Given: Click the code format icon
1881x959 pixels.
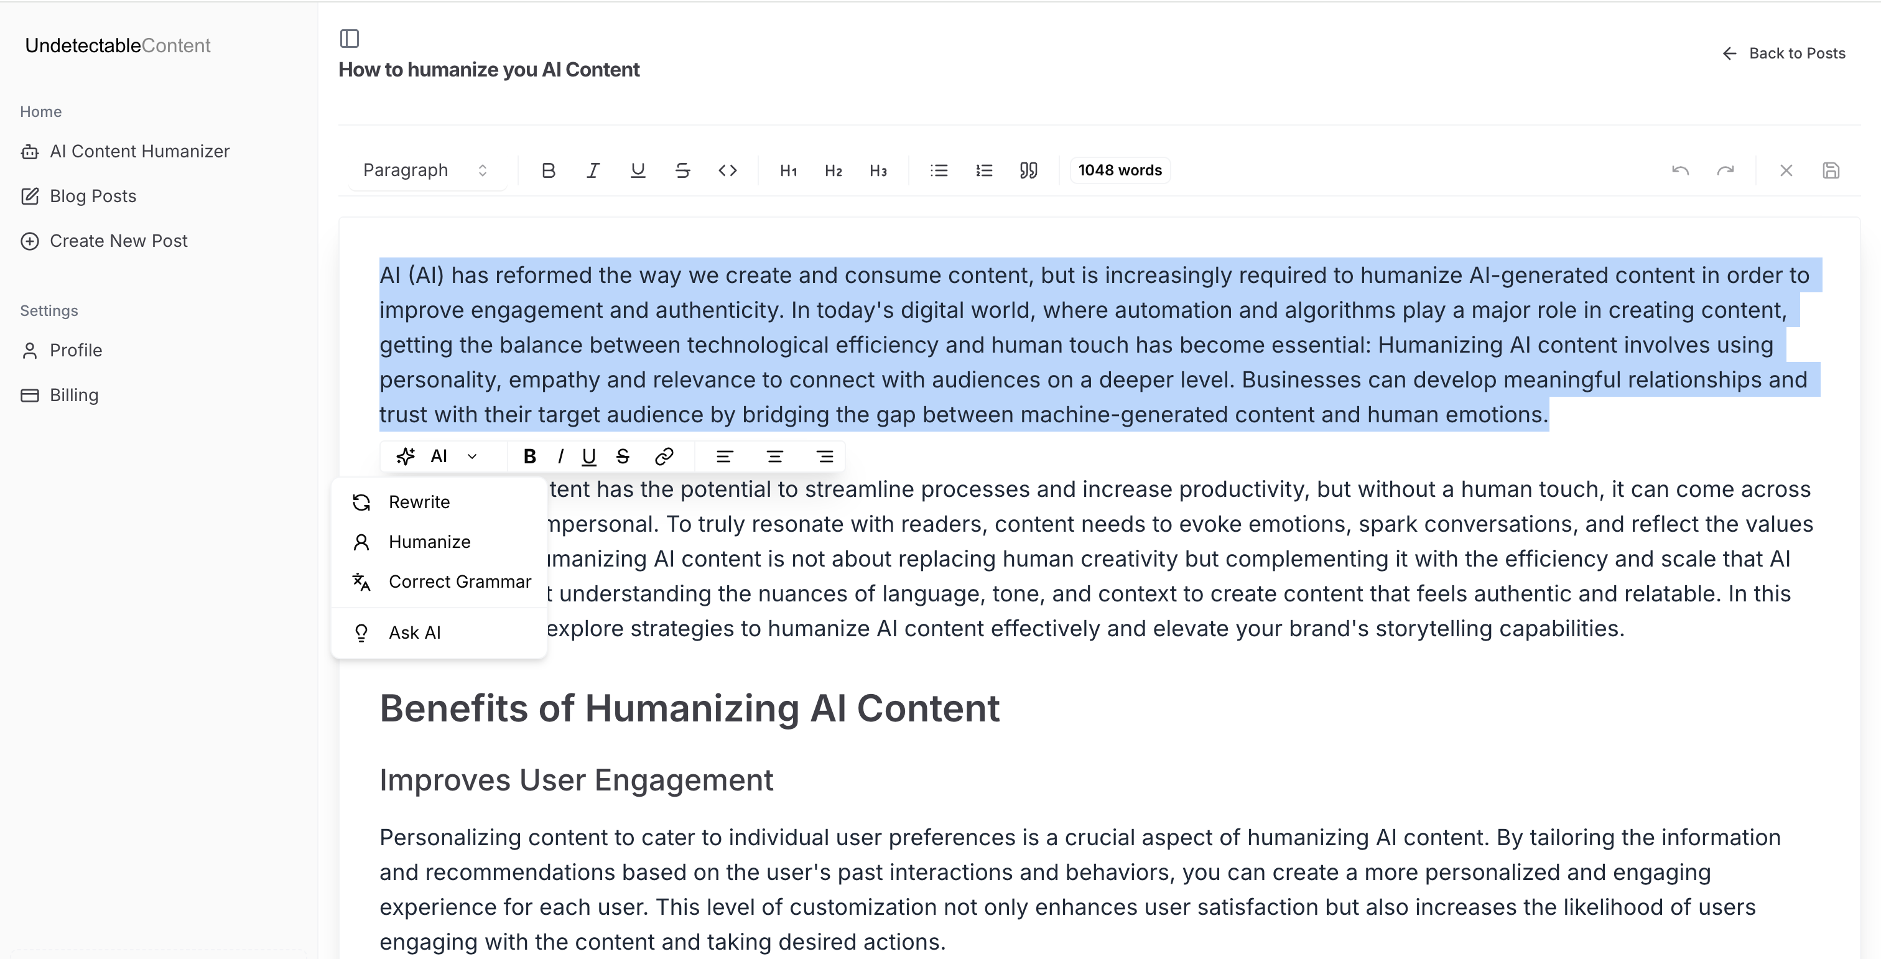Looking at the screenshot, I should tap(727, 170).
